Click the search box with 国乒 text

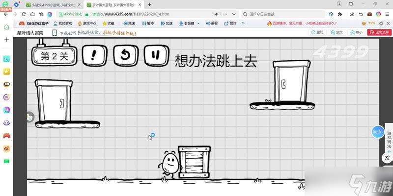tap(283, 14)
